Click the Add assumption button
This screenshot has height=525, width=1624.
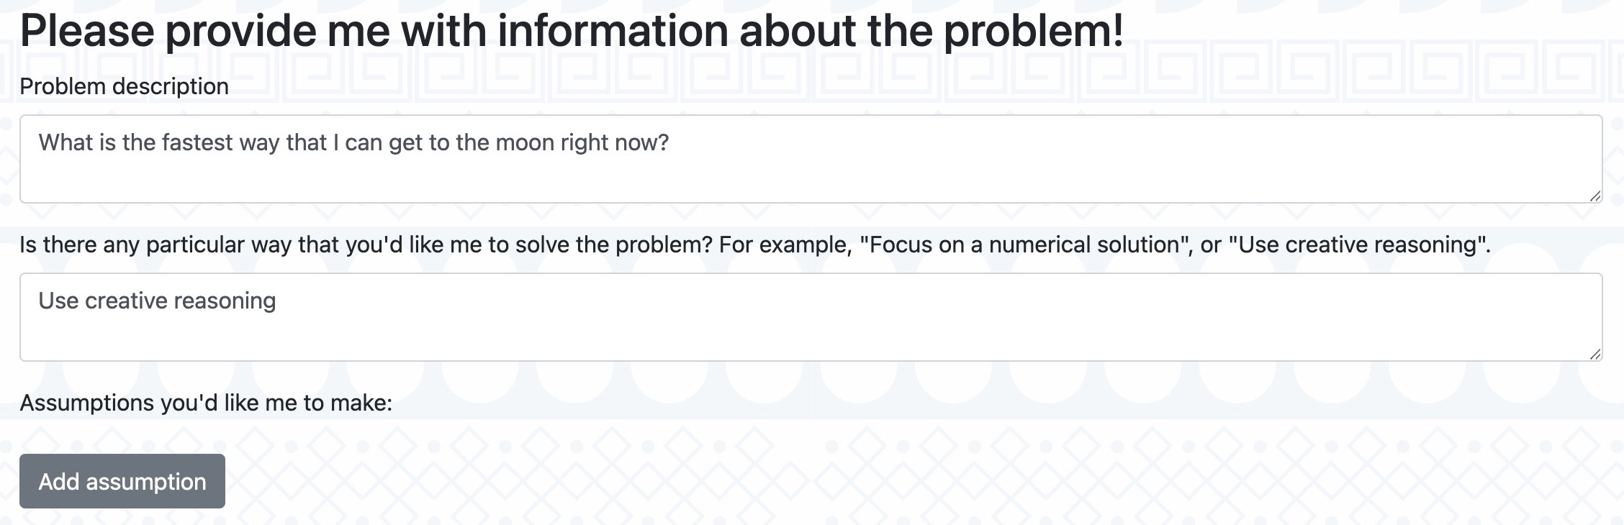122,481
